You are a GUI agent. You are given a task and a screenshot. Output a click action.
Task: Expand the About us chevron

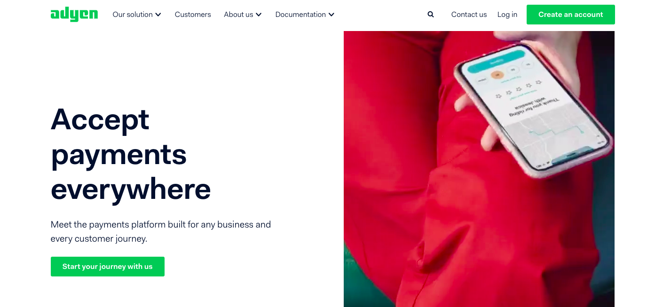pos(259,15)
